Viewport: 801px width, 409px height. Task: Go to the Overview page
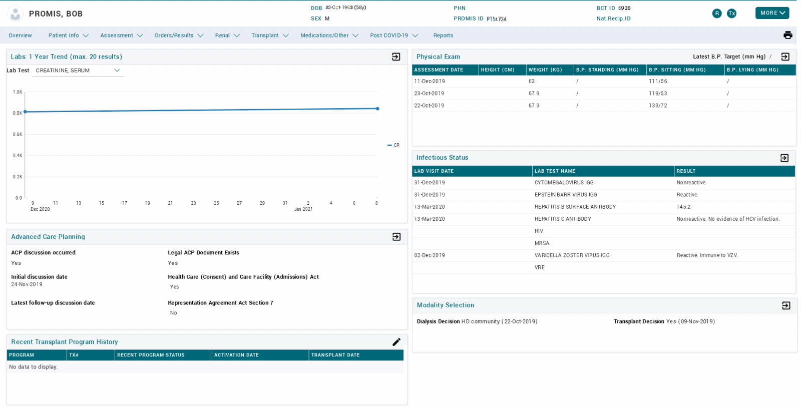[20, 36]
